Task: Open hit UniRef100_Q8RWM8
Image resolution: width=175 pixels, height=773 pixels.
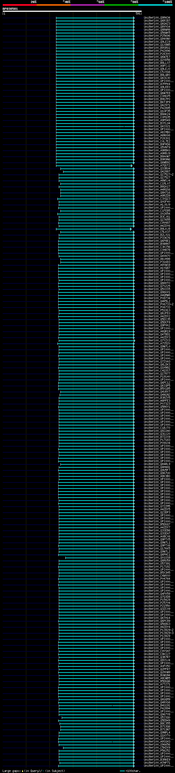Action: pos(157,30)
